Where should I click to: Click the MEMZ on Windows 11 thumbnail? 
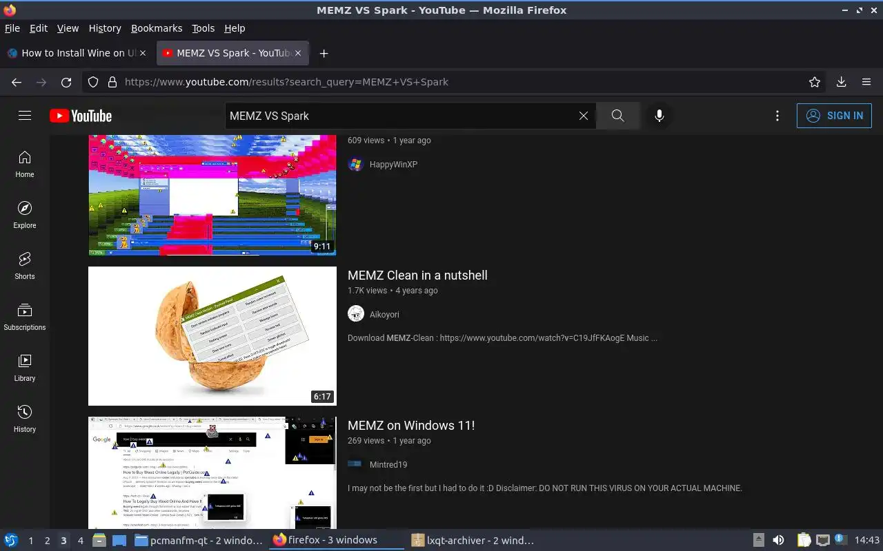point(212,472)
